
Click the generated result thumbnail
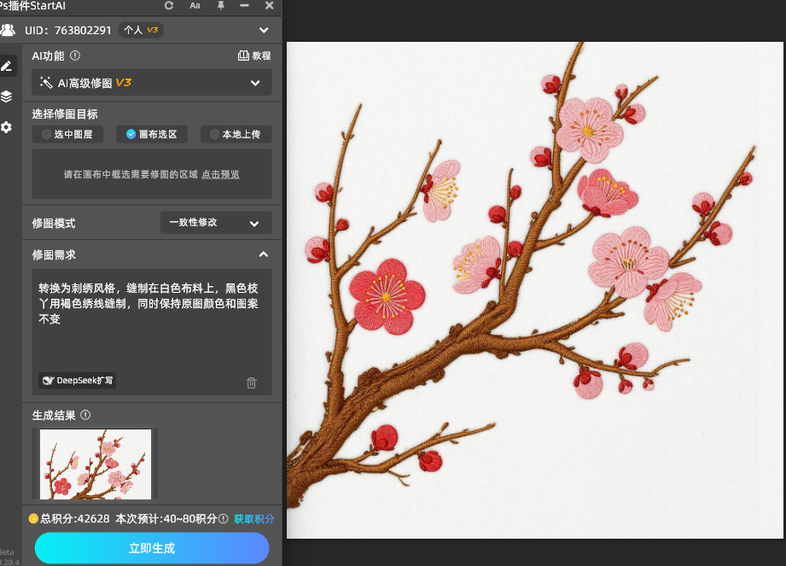tap(96, 464)
